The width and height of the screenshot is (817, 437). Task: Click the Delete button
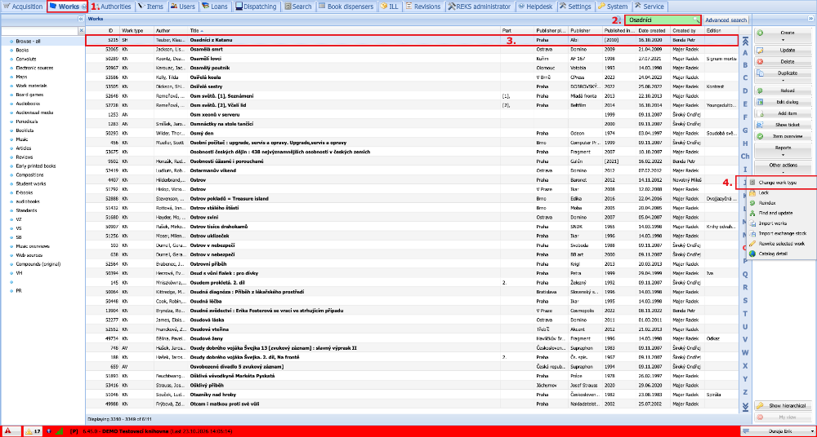784,61
